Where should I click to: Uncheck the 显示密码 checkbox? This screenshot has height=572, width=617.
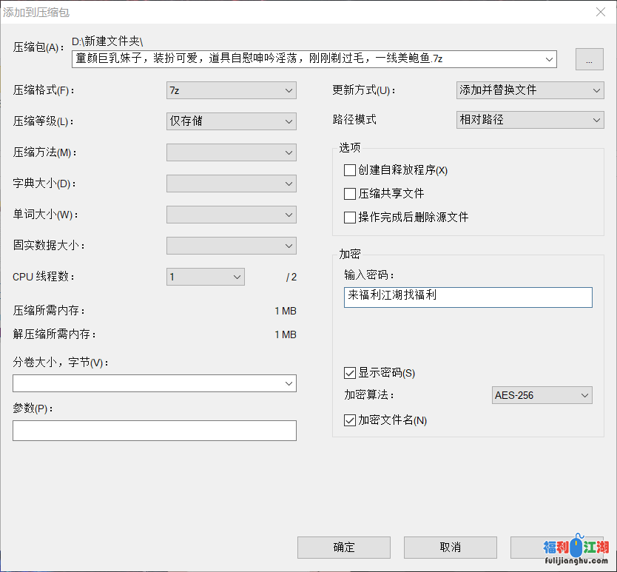(350, 373)
